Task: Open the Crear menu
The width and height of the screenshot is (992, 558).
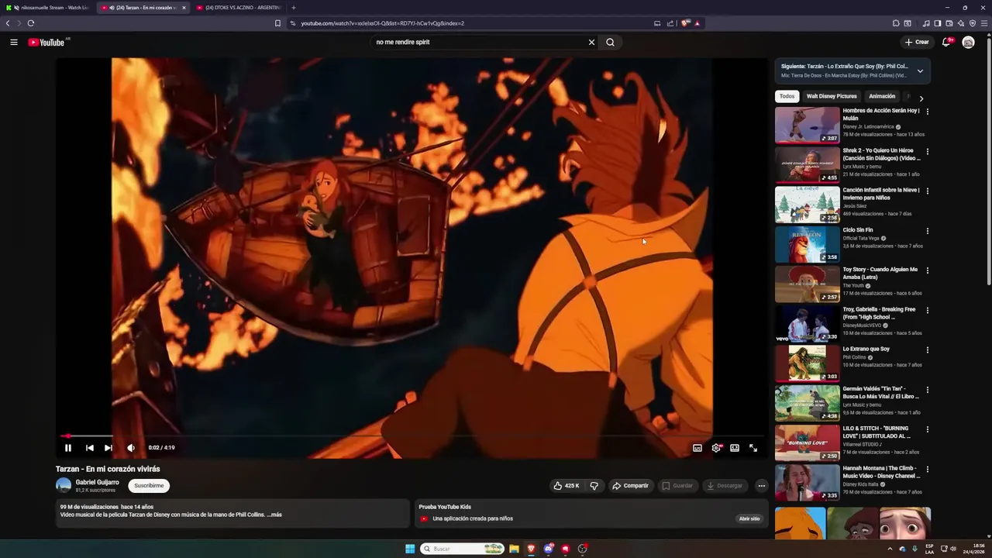Action: tap(916, 42)
